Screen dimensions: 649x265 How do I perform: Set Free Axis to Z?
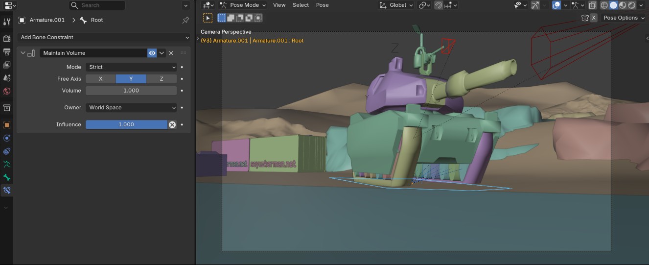pyautogui.click(x=162, y=79)
